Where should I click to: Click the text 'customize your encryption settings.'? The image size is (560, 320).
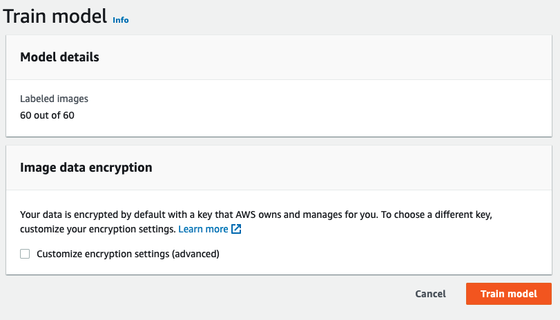click(x=97, y=229)
